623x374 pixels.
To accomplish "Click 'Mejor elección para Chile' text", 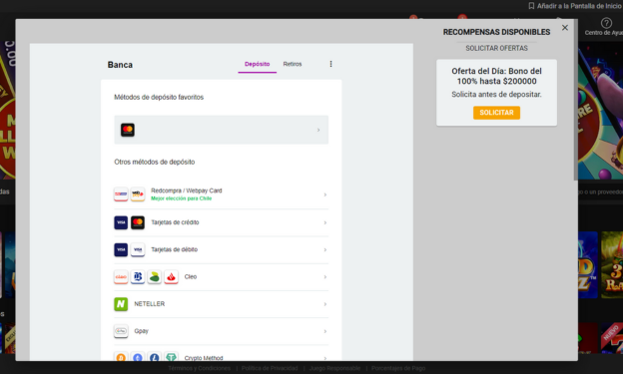I will point(181,198).
